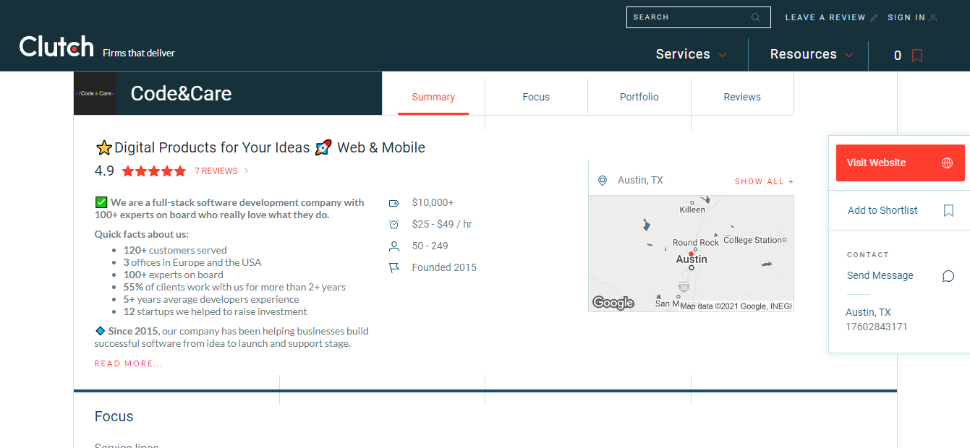Click the Founded 2015 text

pos(444,267)
